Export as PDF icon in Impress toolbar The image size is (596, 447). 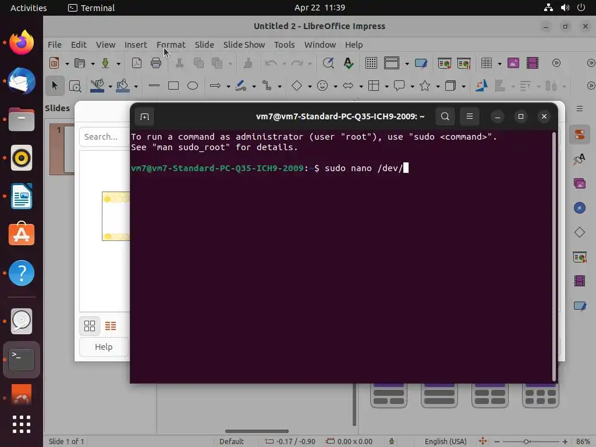point(136,63)
